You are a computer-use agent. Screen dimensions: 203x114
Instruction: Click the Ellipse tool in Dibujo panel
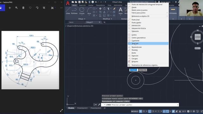pyautogui.click(x=94, y=12)
